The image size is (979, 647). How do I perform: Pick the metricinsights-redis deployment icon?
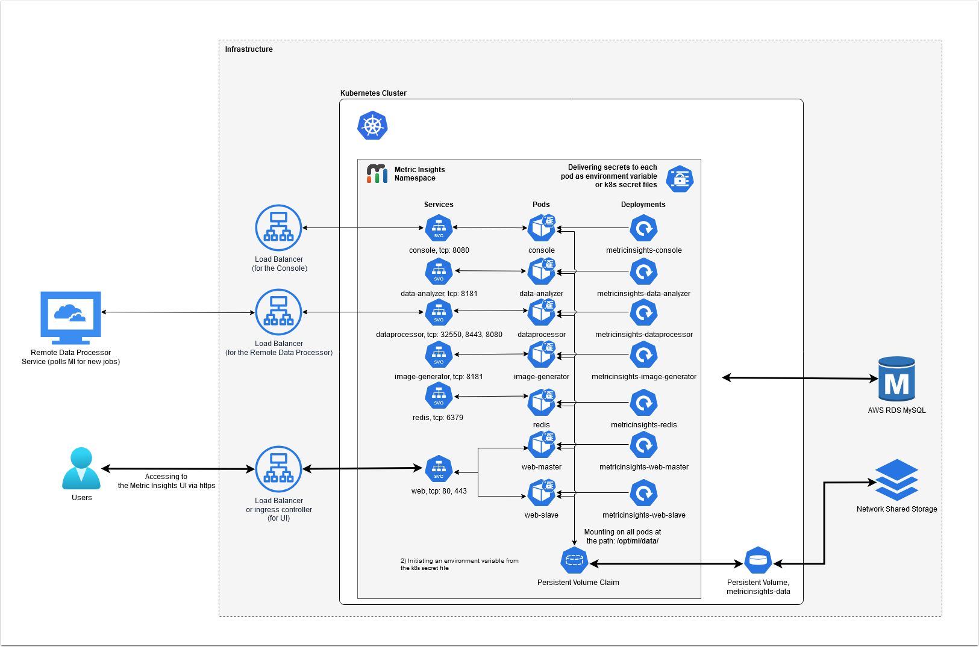pyautogui.click(x=643, y=403)
